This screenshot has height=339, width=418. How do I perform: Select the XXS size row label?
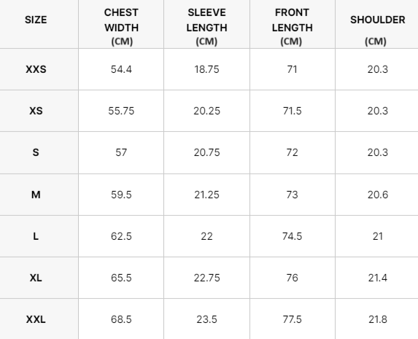[36, 69]
